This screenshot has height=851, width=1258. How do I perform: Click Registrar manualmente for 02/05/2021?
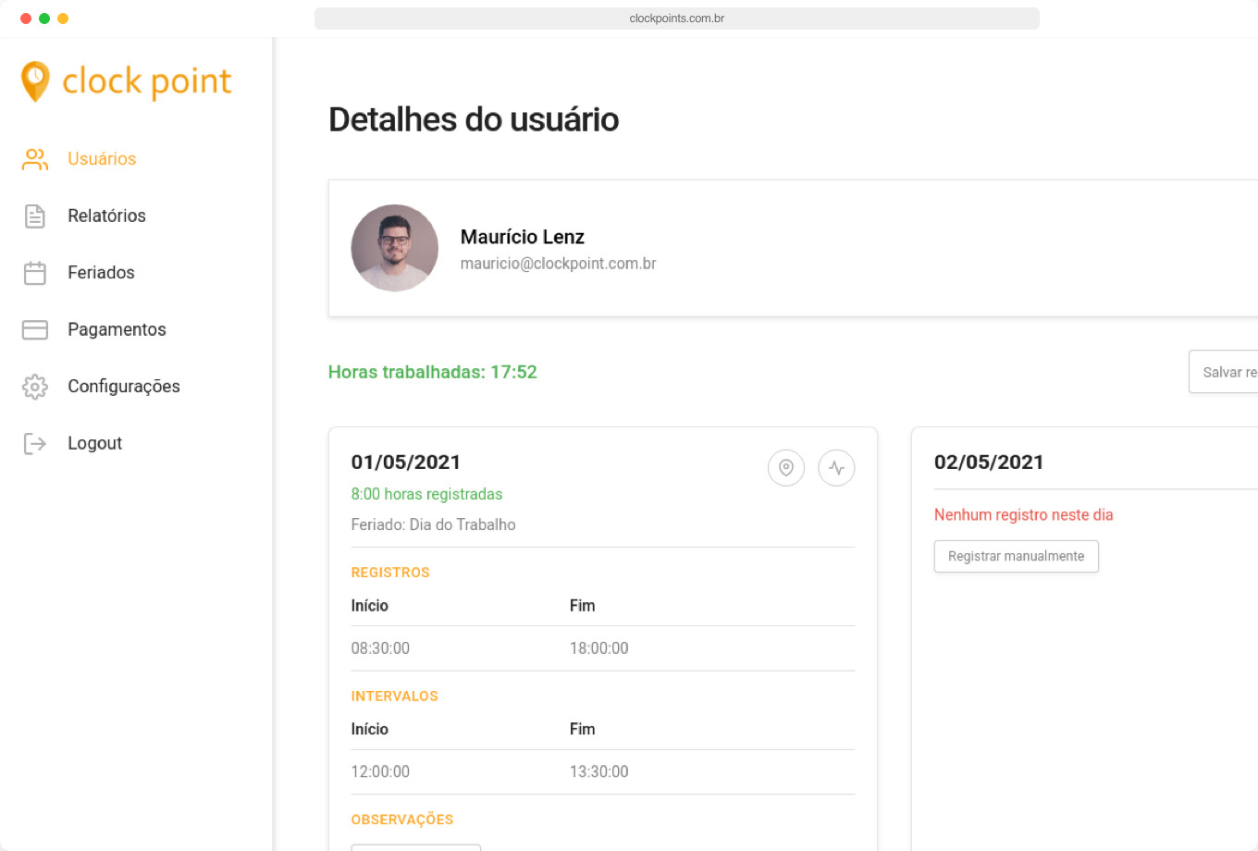[1017, 557]
